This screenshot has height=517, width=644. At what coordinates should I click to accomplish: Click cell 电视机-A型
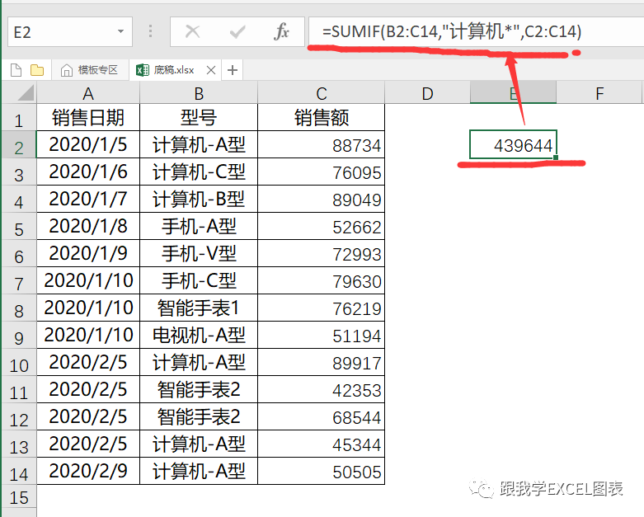199,335
